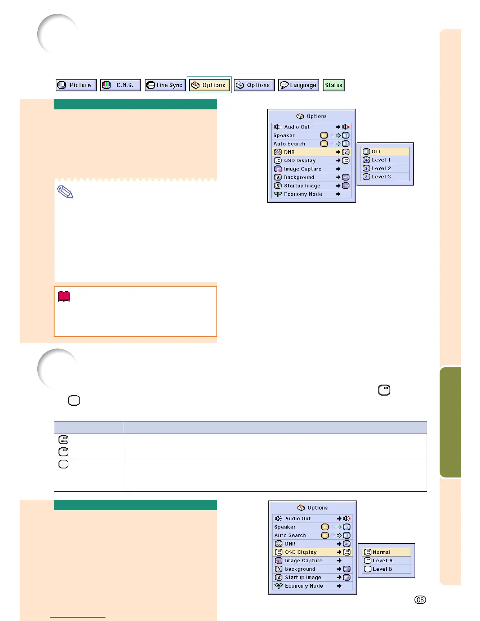Screen dimensions: 480x621
Task: Click Startup Image 'S' icon in upper menu
Action: point(278,186)
